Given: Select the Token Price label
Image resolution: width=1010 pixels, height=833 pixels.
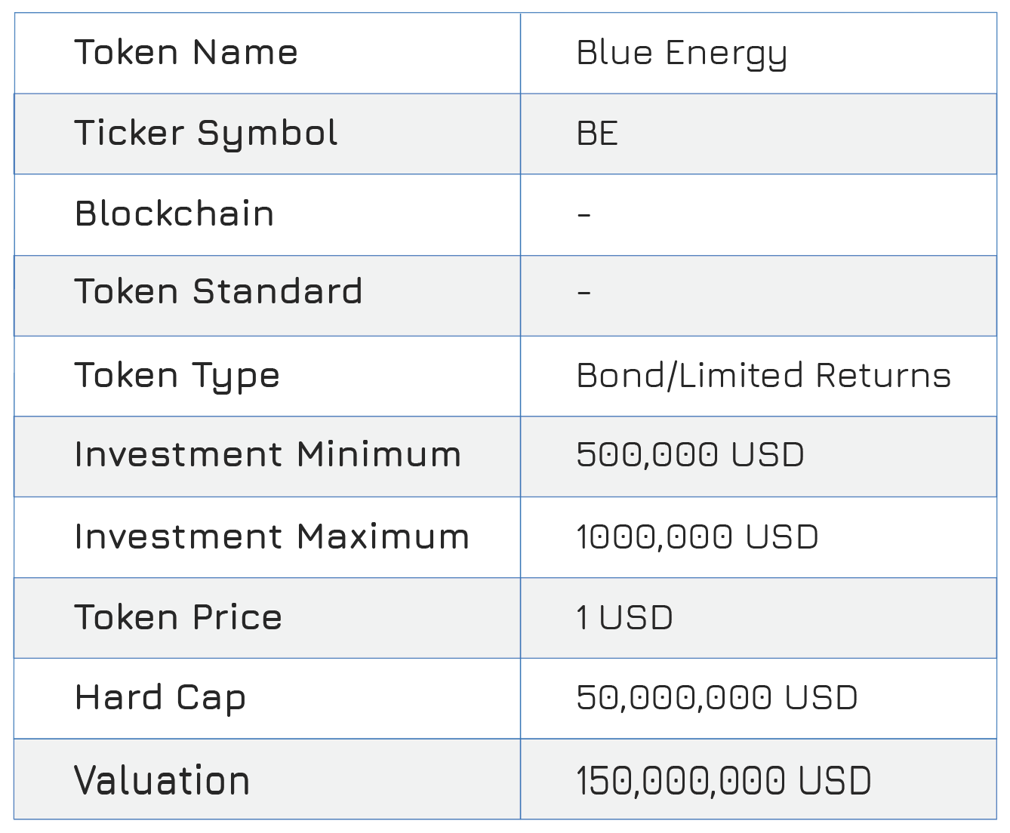Looking at the screenshot, I should [x=178, y=617].
